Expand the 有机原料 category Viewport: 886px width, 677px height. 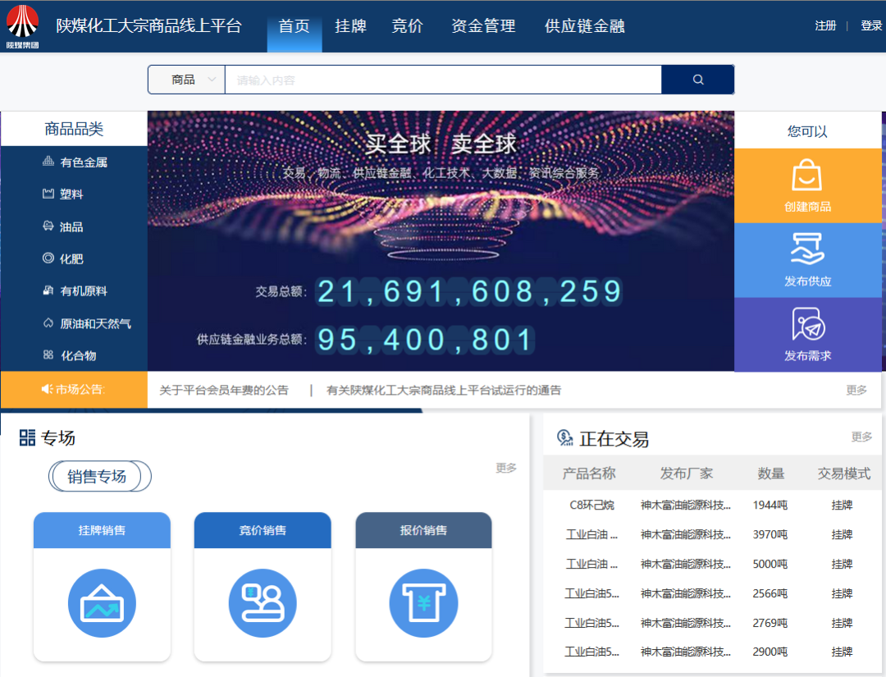click(83, 291)
